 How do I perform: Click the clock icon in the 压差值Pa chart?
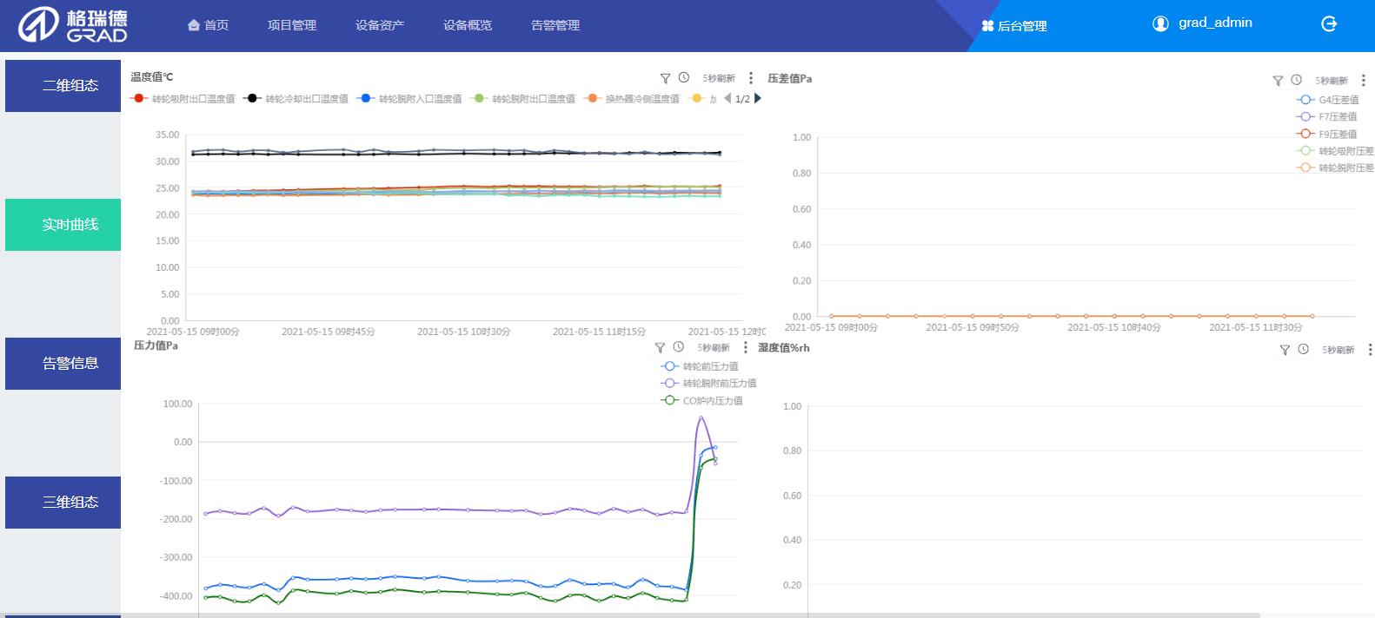pyautogui.click(x=1296, y=80)
